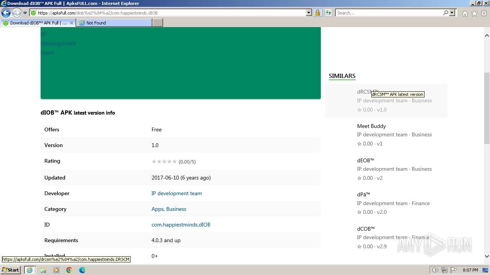Open the Tools gear icon
Viewport: 490px width, 275px height.
pyautogui.click(x=484, y=13)
